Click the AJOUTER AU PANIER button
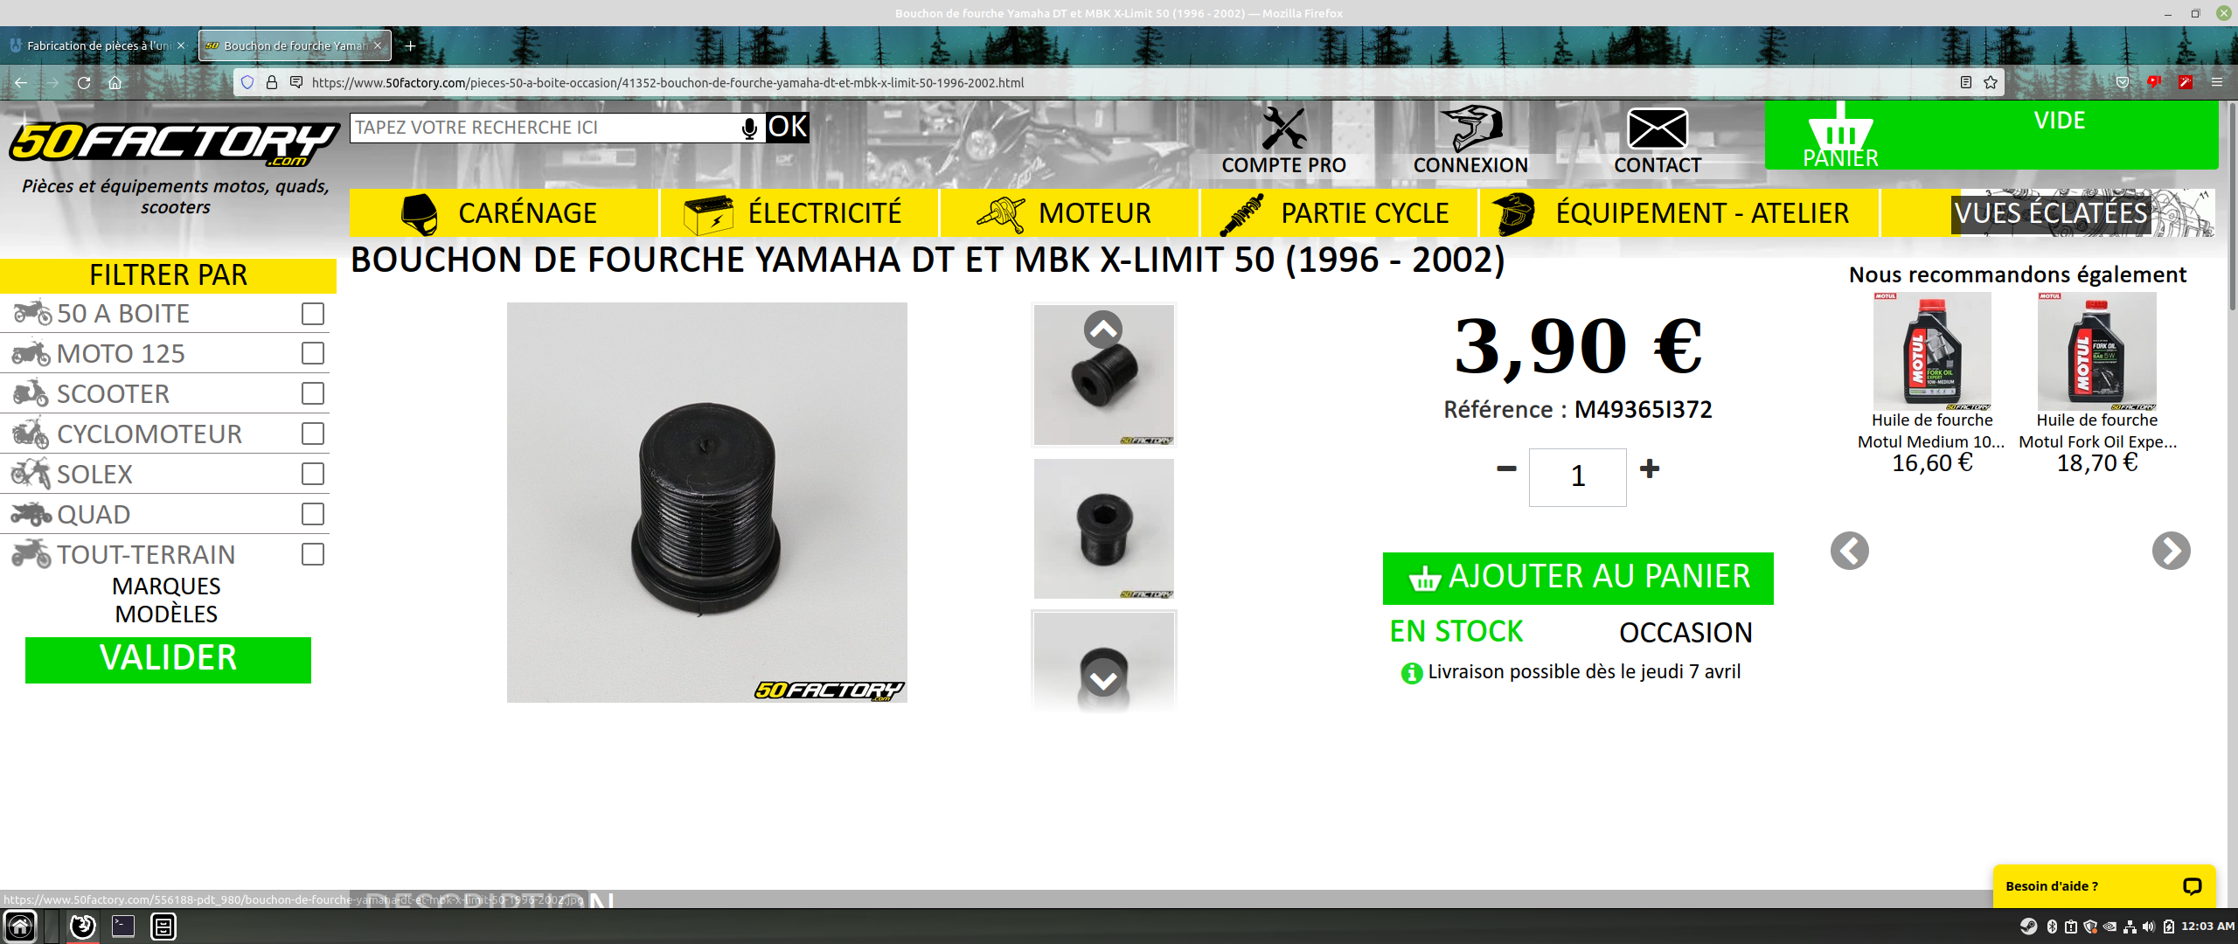The image size is (2238, 944). 1578,578
